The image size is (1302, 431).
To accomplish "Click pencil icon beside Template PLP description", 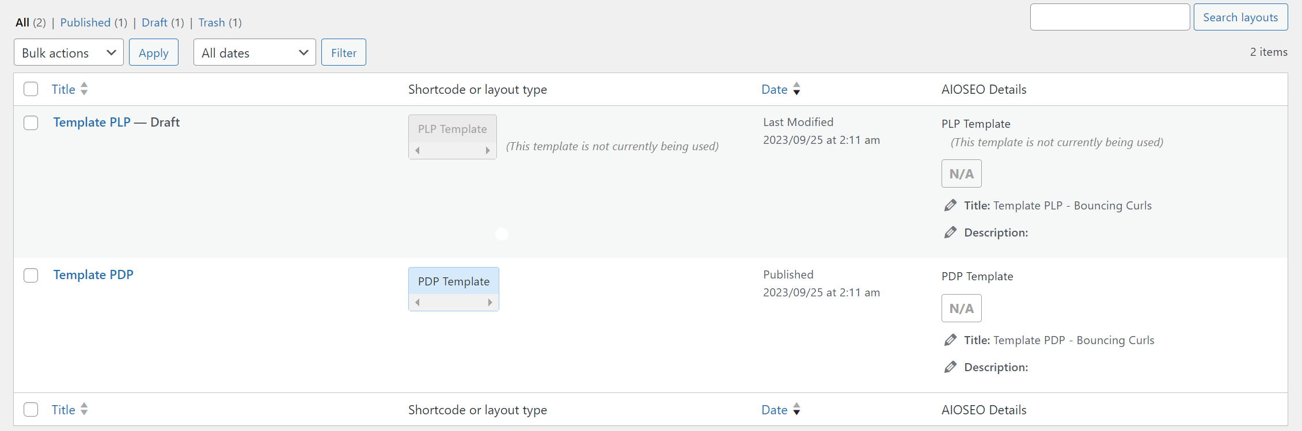I will click(950, 232).
